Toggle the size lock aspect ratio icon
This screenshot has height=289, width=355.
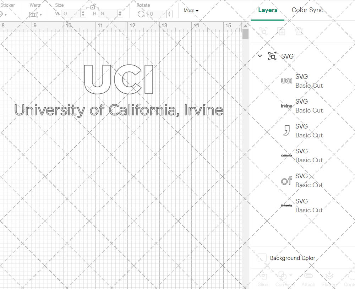tap(93, 6)
